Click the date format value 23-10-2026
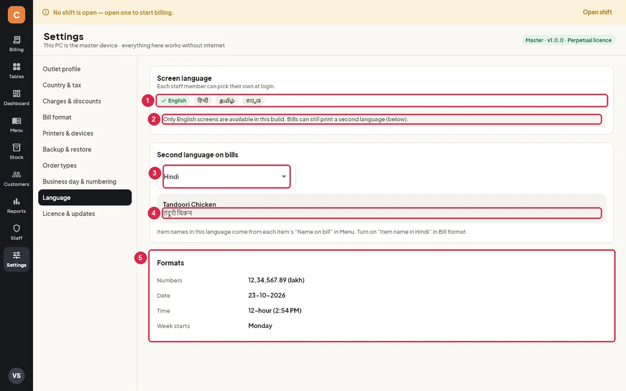Image resolution: width=626 pixels, height=391 pixels. coord(267,296)
